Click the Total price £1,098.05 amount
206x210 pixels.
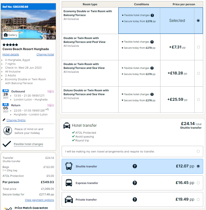pyautogui.click(x=47, y=189)
